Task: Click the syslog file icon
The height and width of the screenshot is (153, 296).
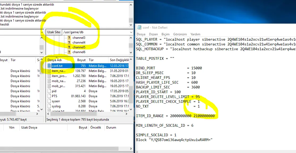Action: pyautogui.click(x=49, y=106)
